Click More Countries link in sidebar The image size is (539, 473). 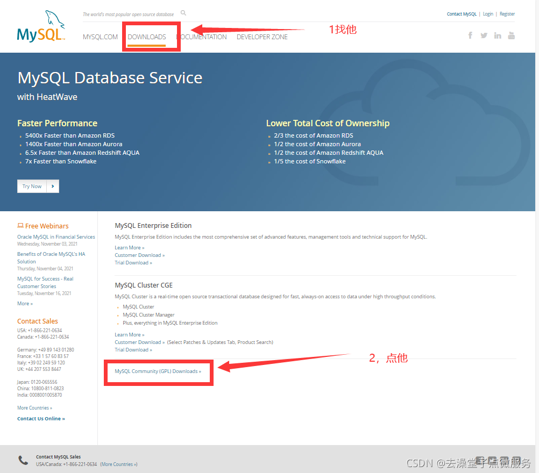point(34,408)
